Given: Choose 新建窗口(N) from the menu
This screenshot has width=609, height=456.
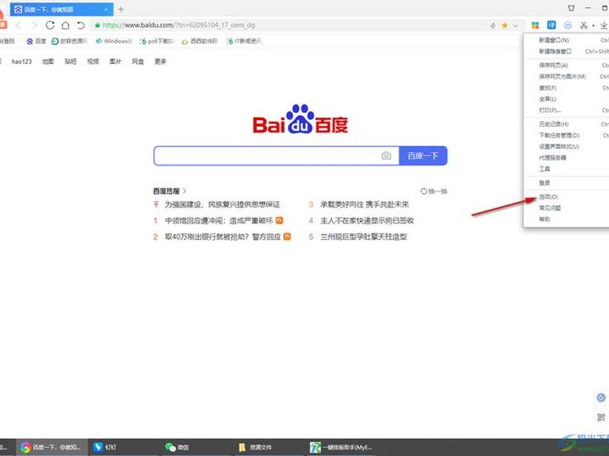Looking at the screenshot, I should [x=567, y=40].
